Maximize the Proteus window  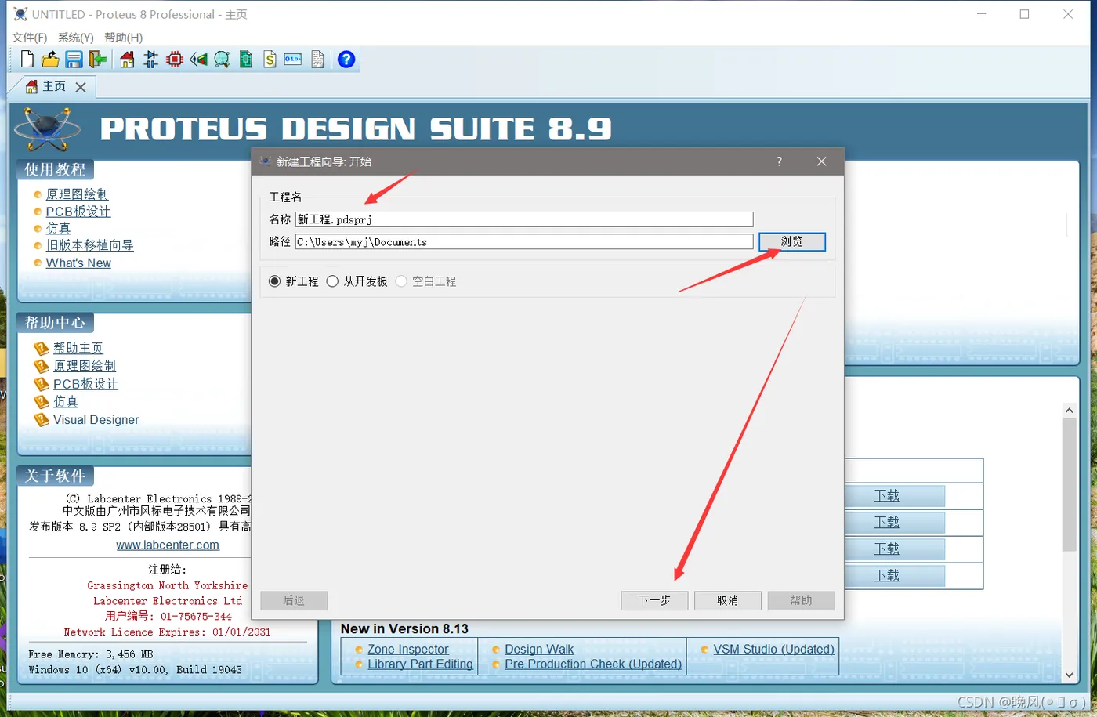pos(1024,14)
